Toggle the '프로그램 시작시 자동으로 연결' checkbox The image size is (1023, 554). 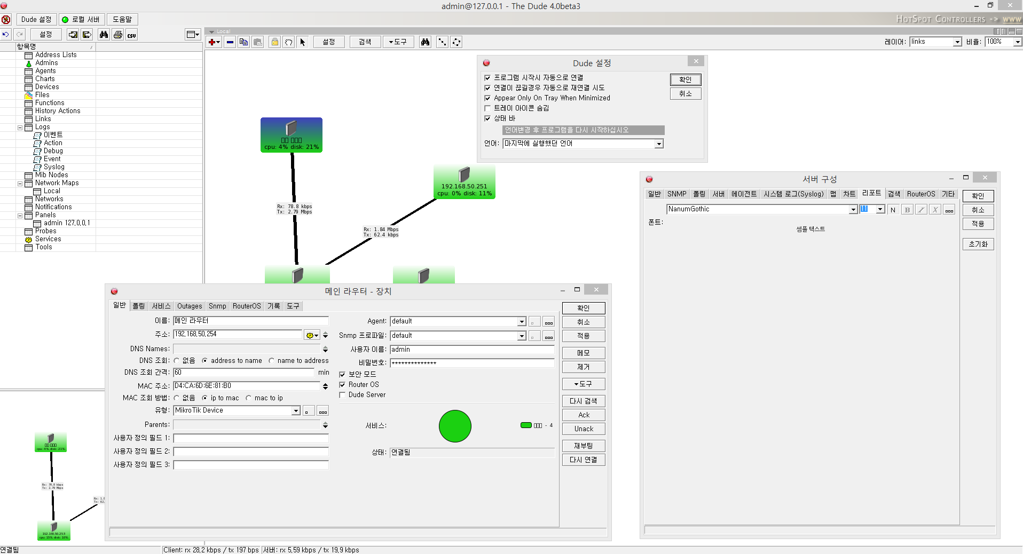click(x=487, y=78)
